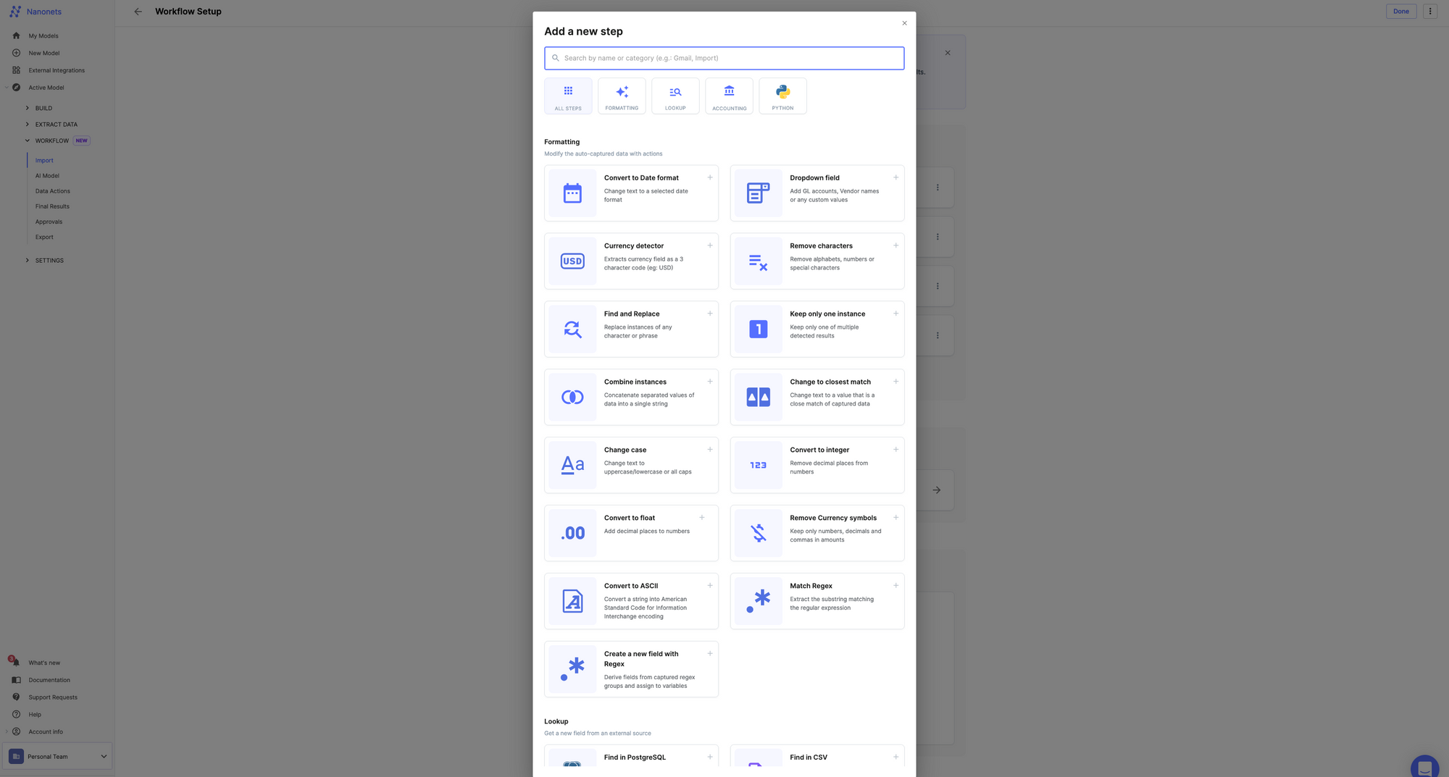Expand the SETTINGS section in sidebar

point(28,261)
